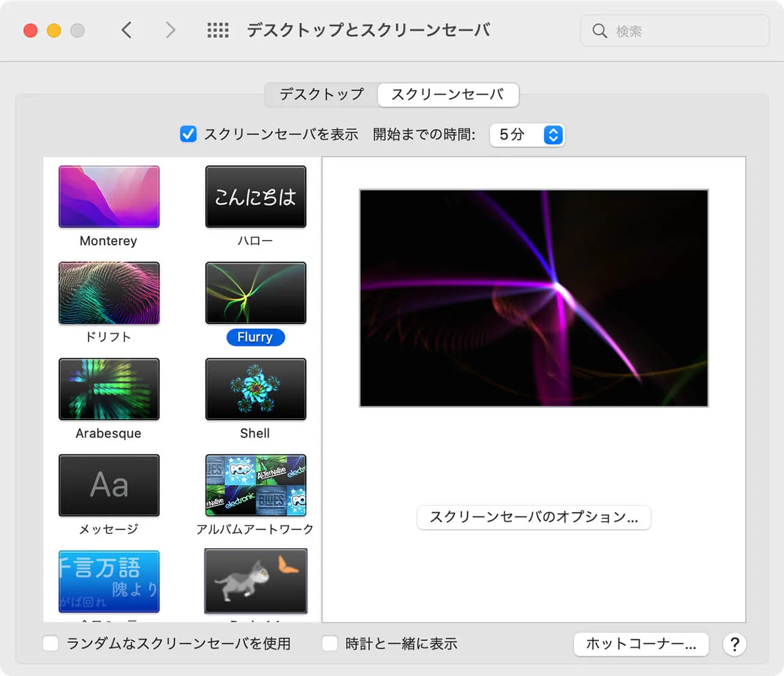Click the red close window button
This screenshot has width=784, height=676.
click(x=31, y=31)
